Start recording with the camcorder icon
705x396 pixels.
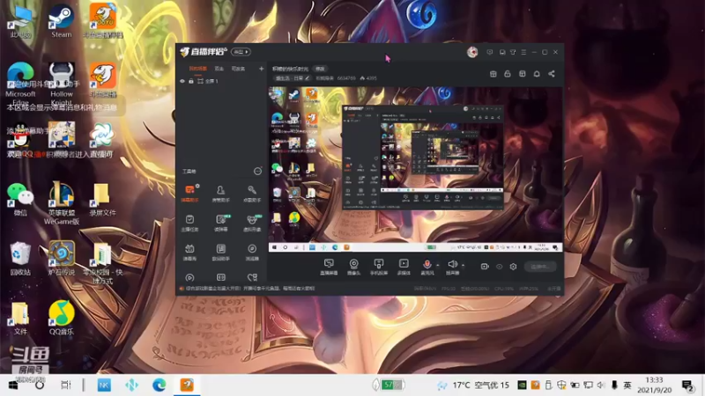485,267
